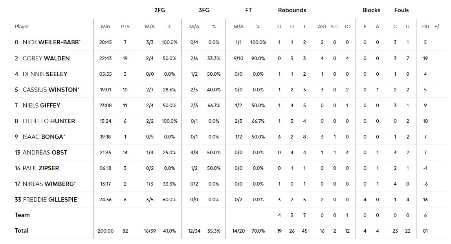Click the AST column header
The image size is (451, 244).
click(322, 27)
